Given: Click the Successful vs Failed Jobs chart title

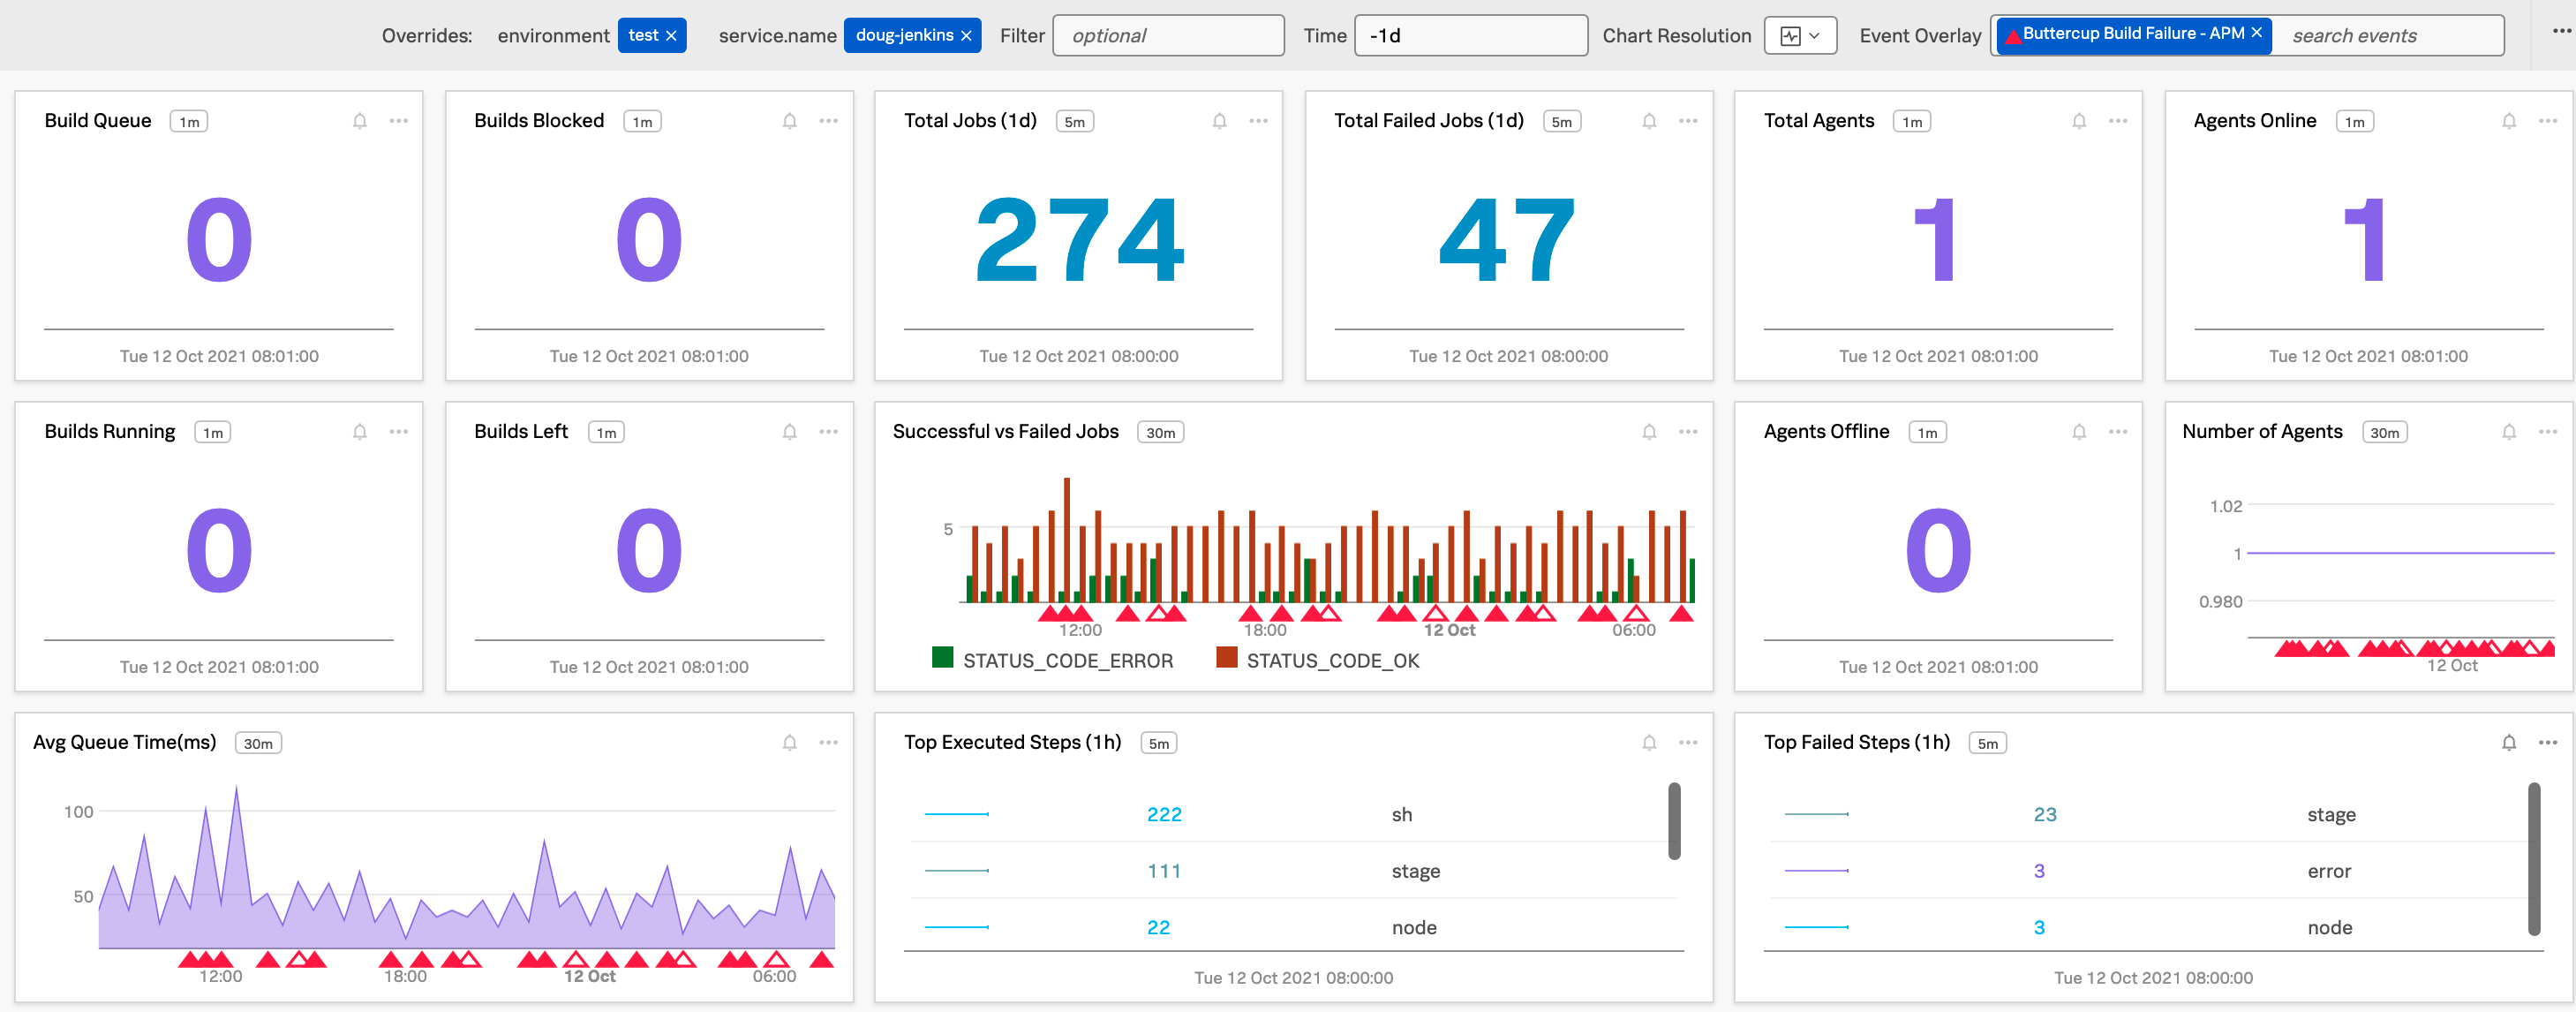Looking at the screenshot, I should pos(1005,432).
